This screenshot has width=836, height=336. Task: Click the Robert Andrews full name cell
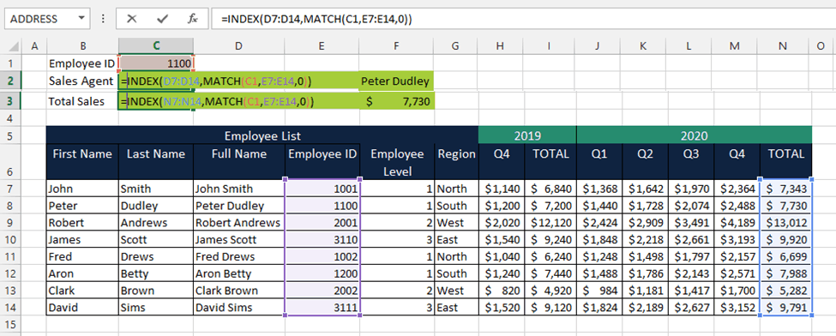(239, 222)
